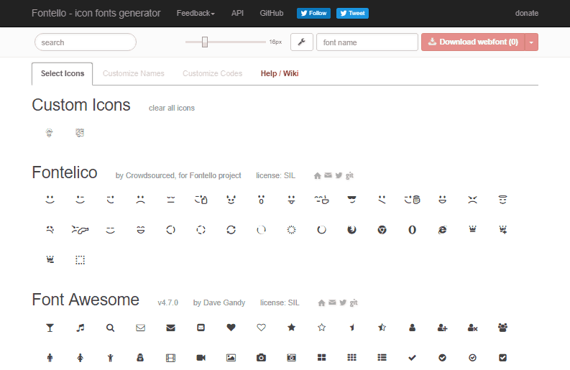Select the picture image icon
The width and height of the screenshot is (570, 370).
pos(231,358)
